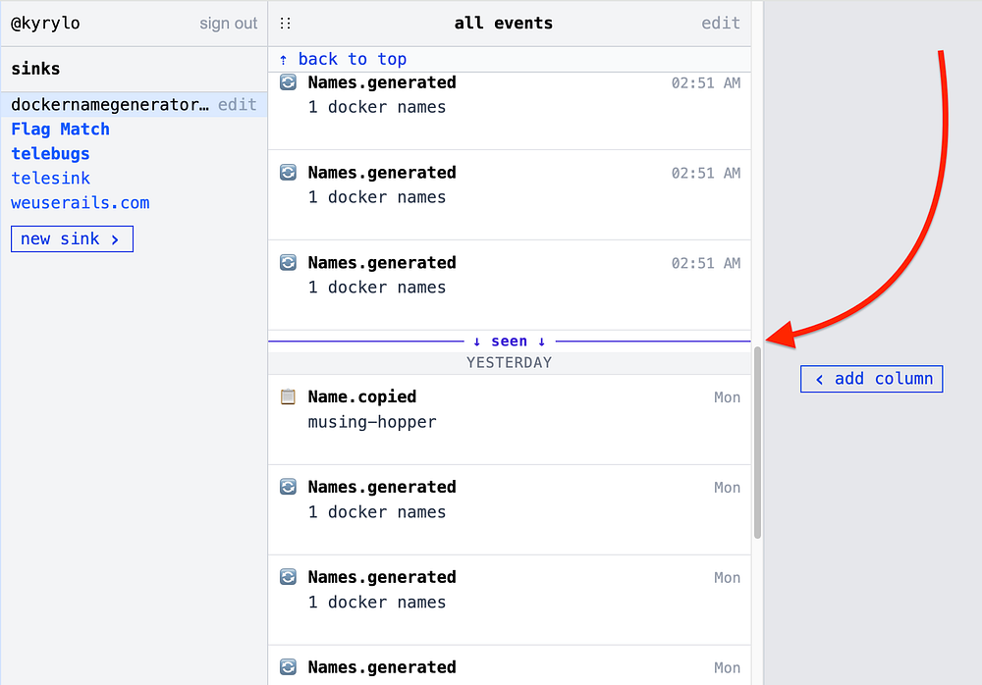
Task: Click the events list scrollbar thumb
Action: tap(757, 442)
